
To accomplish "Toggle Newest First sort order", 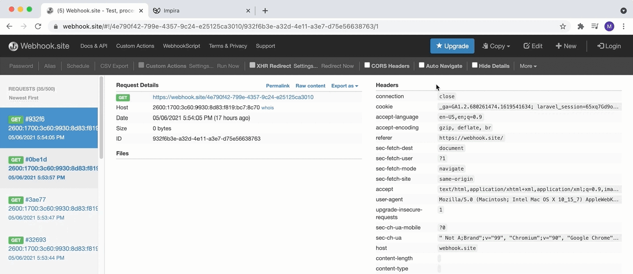I will [24, 98].
